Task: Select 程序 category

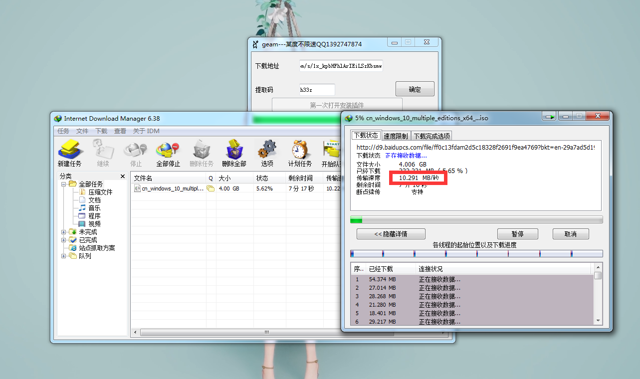Action: click(x=94, y=216)
